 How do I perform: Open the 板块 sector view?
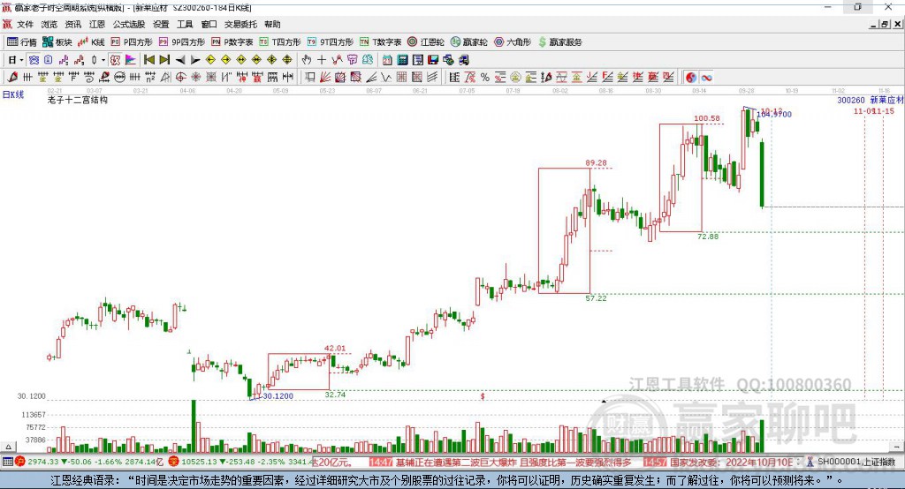click(57, 42)
